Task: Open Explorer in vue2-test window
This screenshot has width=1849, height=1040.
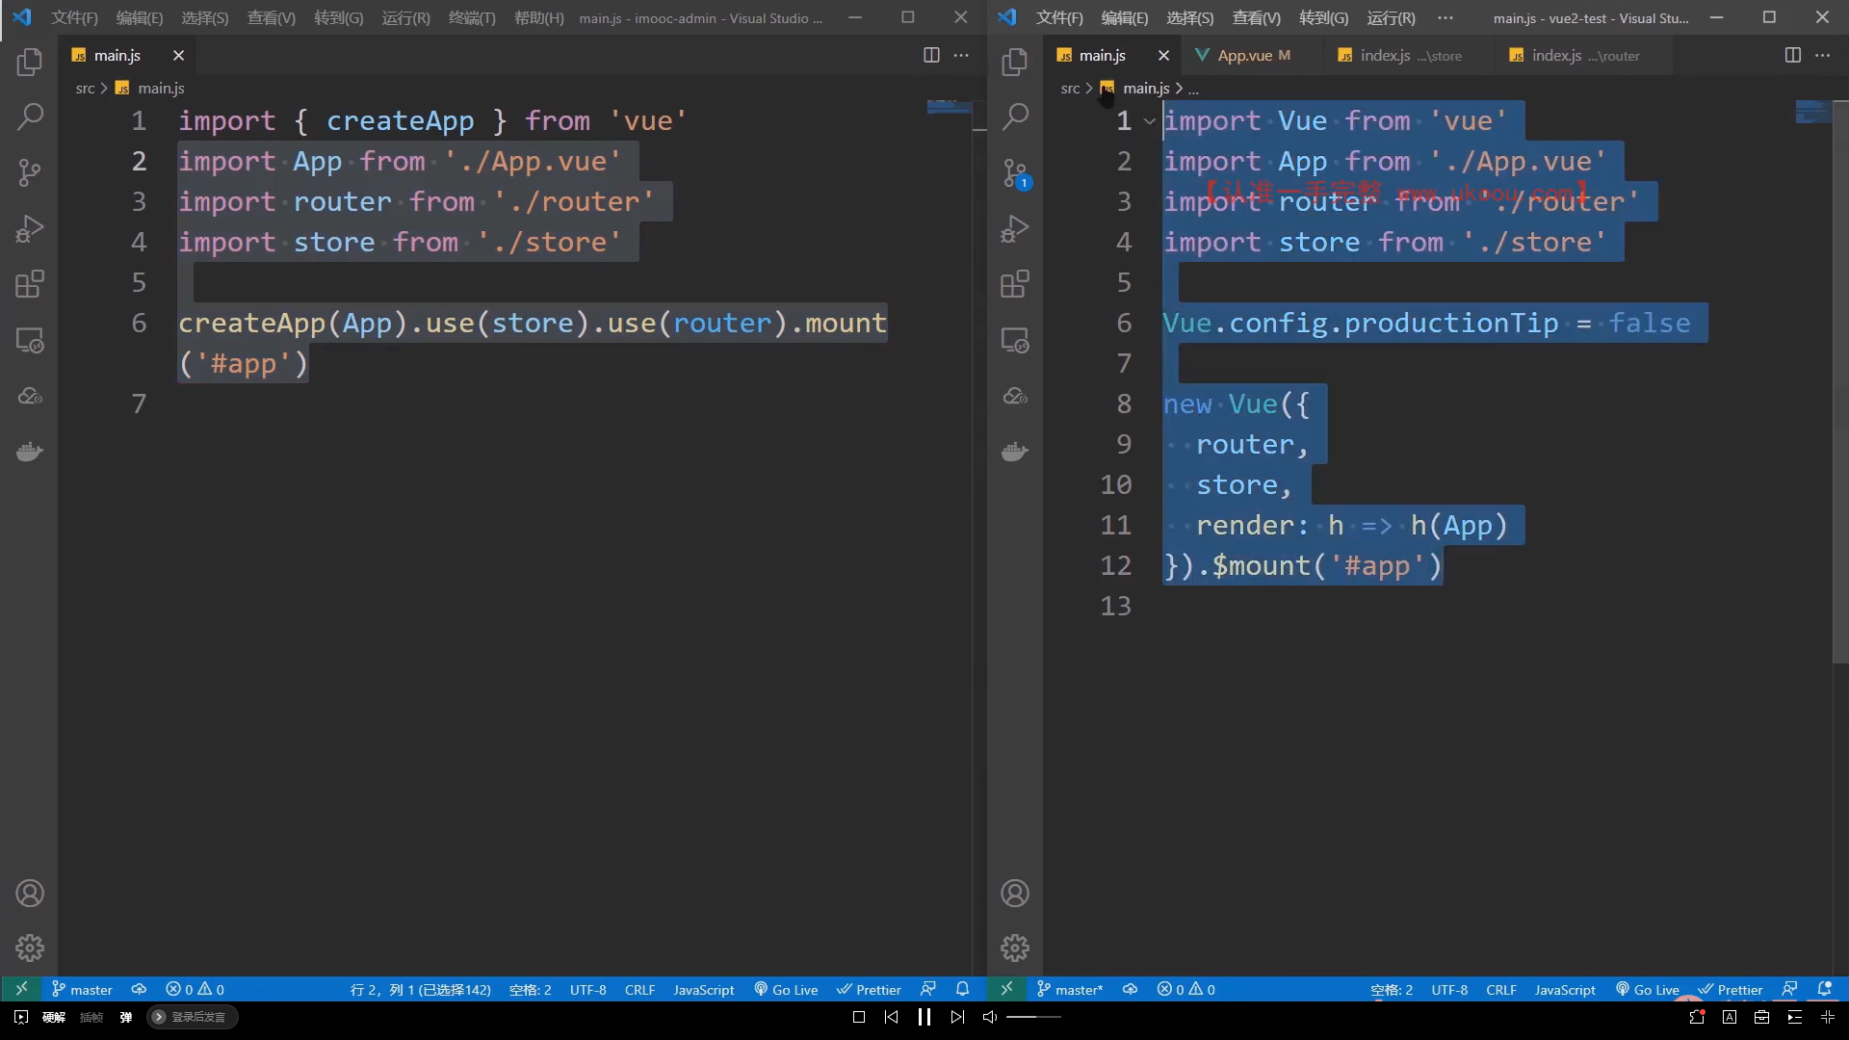Action: (1015, 63)
